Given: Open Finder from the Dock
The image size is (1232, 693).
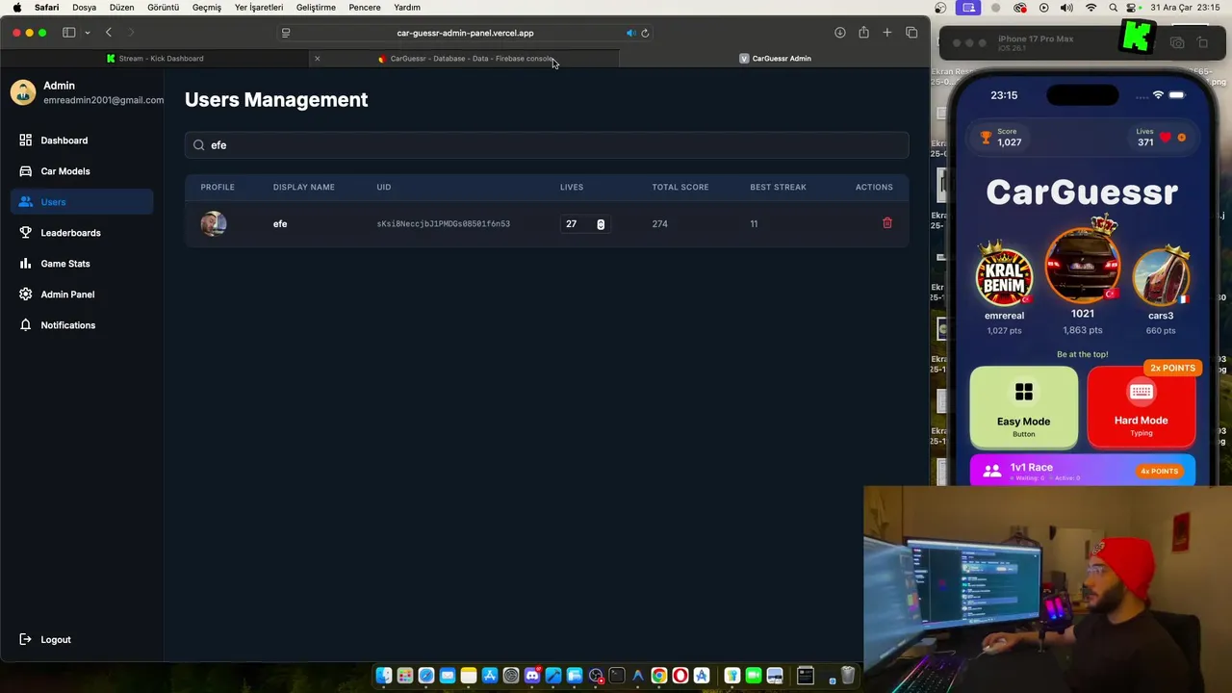Looking at the screenshot, I should click(384, 676).
